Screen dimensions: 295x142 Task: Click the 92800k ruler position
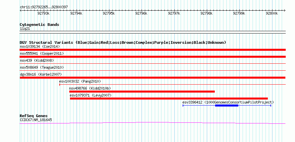click(x=272, y=13)
